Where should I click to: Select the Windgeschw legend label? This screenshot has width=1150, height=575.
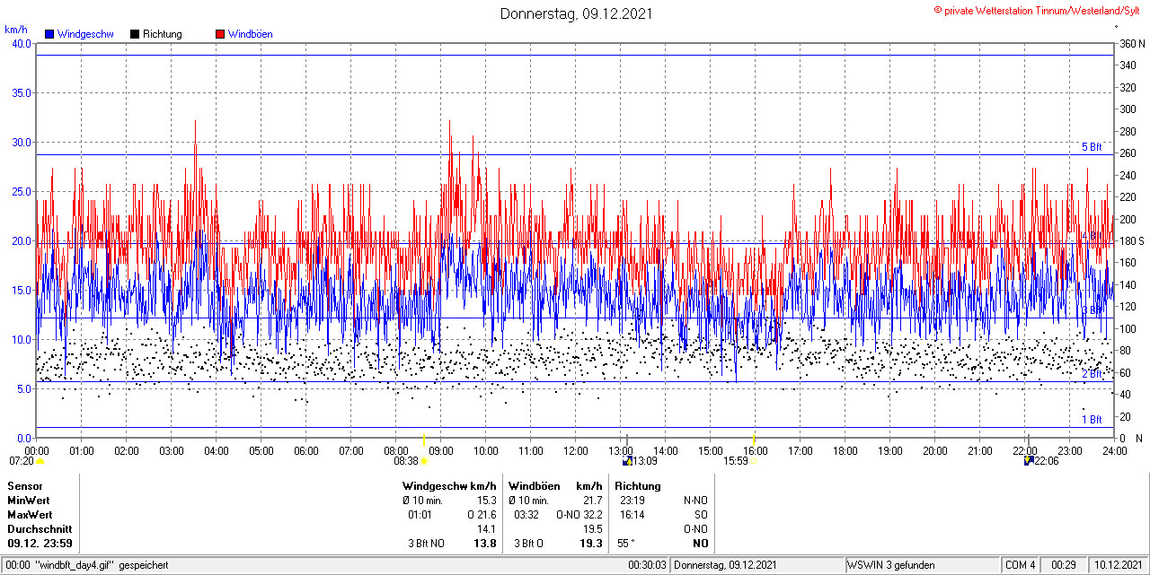[85, 34]
